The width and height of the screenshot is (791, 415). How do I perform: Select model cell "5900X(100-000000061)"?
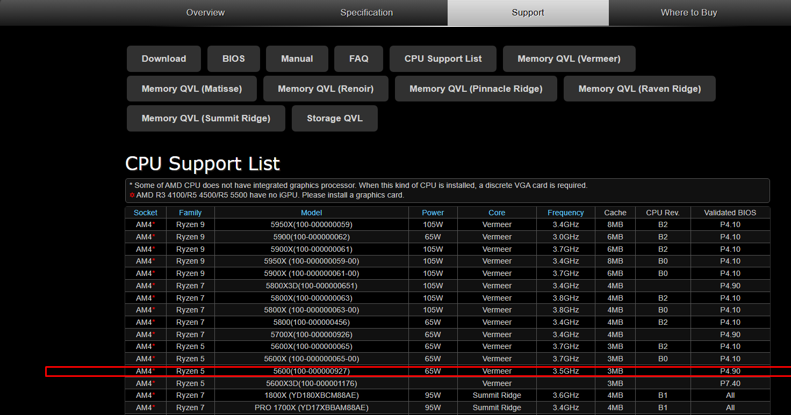tap(312, 249)
